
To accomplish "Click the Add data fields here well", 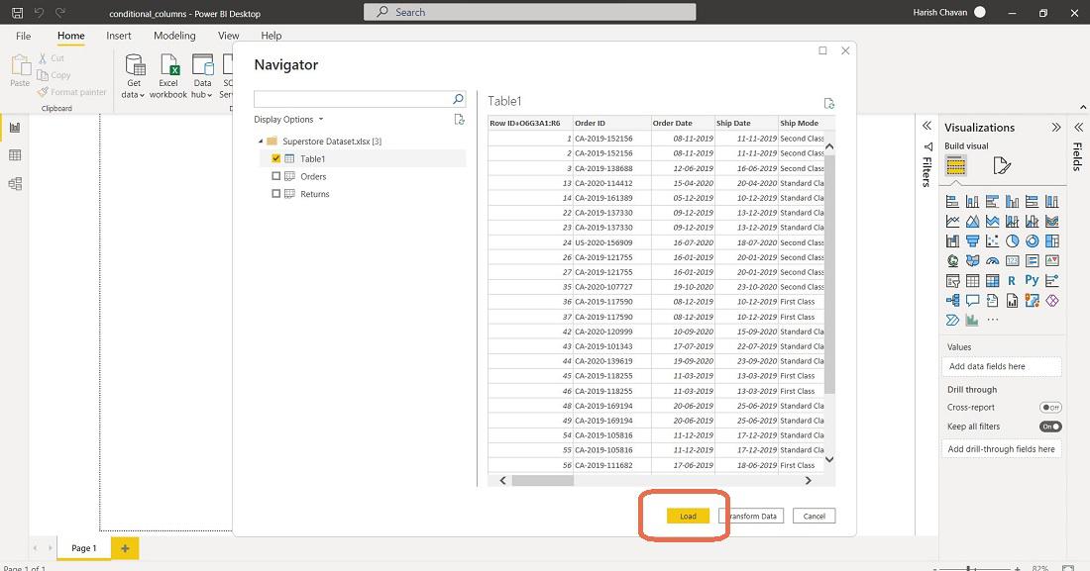I will click(1001, 366).
